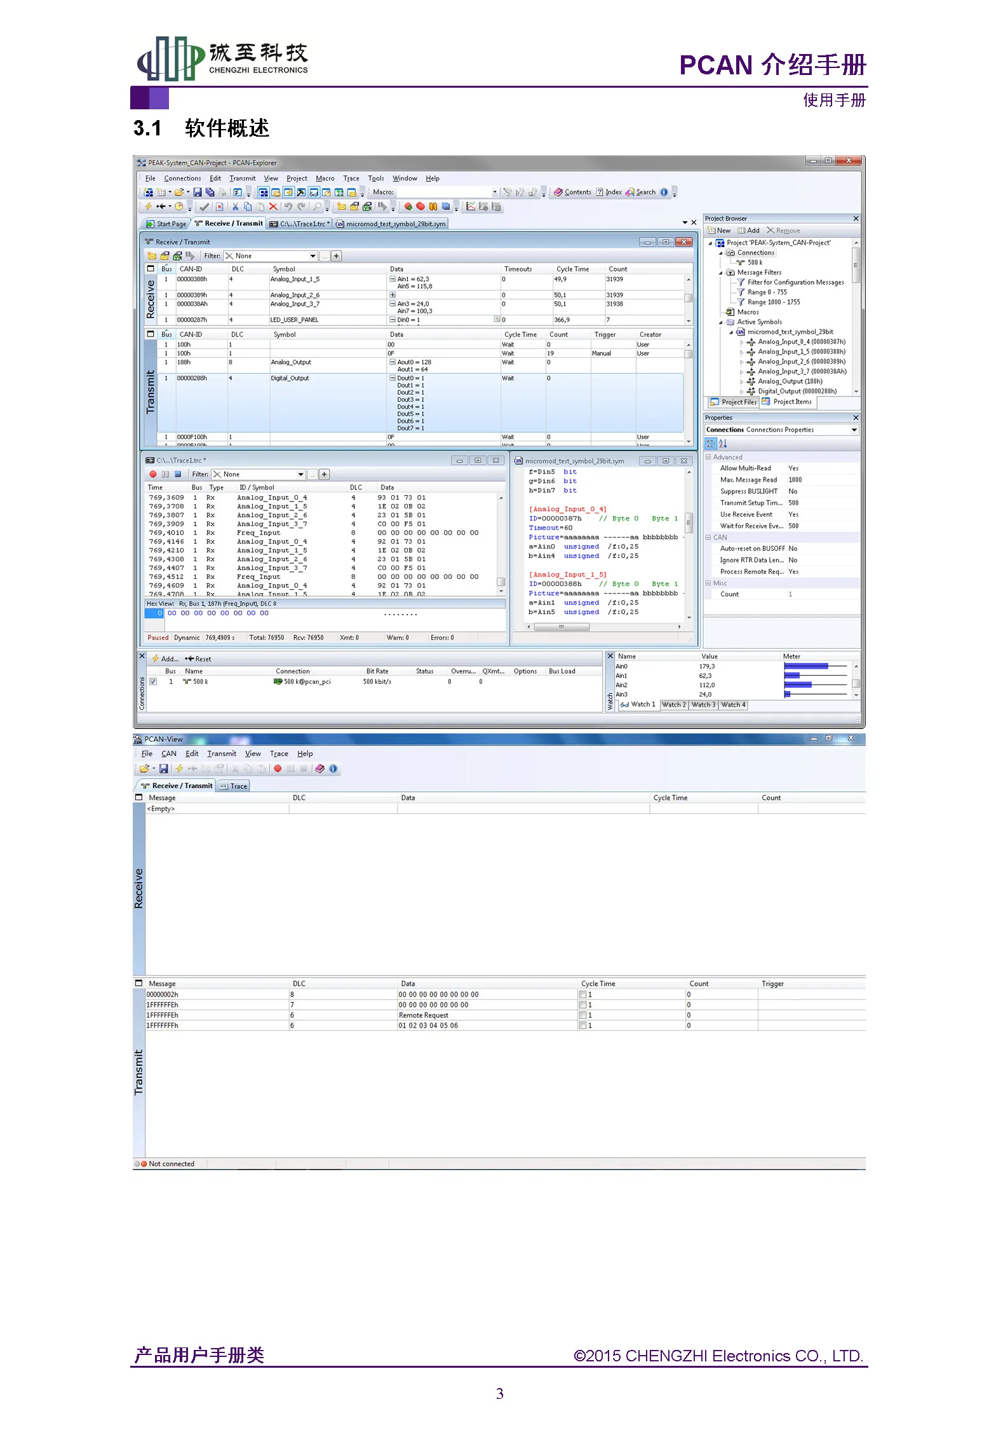Image resolution: width=989 pixels, height=1444 pixels.
Task: Click the Add button in Project Browser
Action: (x=748, y=231)
